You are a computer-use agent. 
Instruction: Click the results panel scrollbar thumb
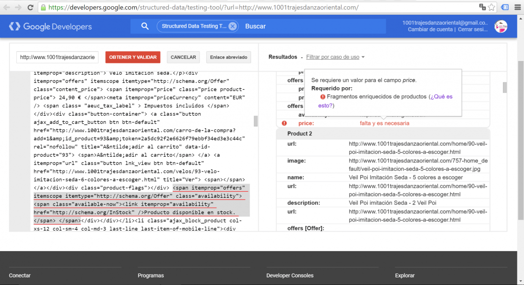pyautogui.click(x=504, y=88)
